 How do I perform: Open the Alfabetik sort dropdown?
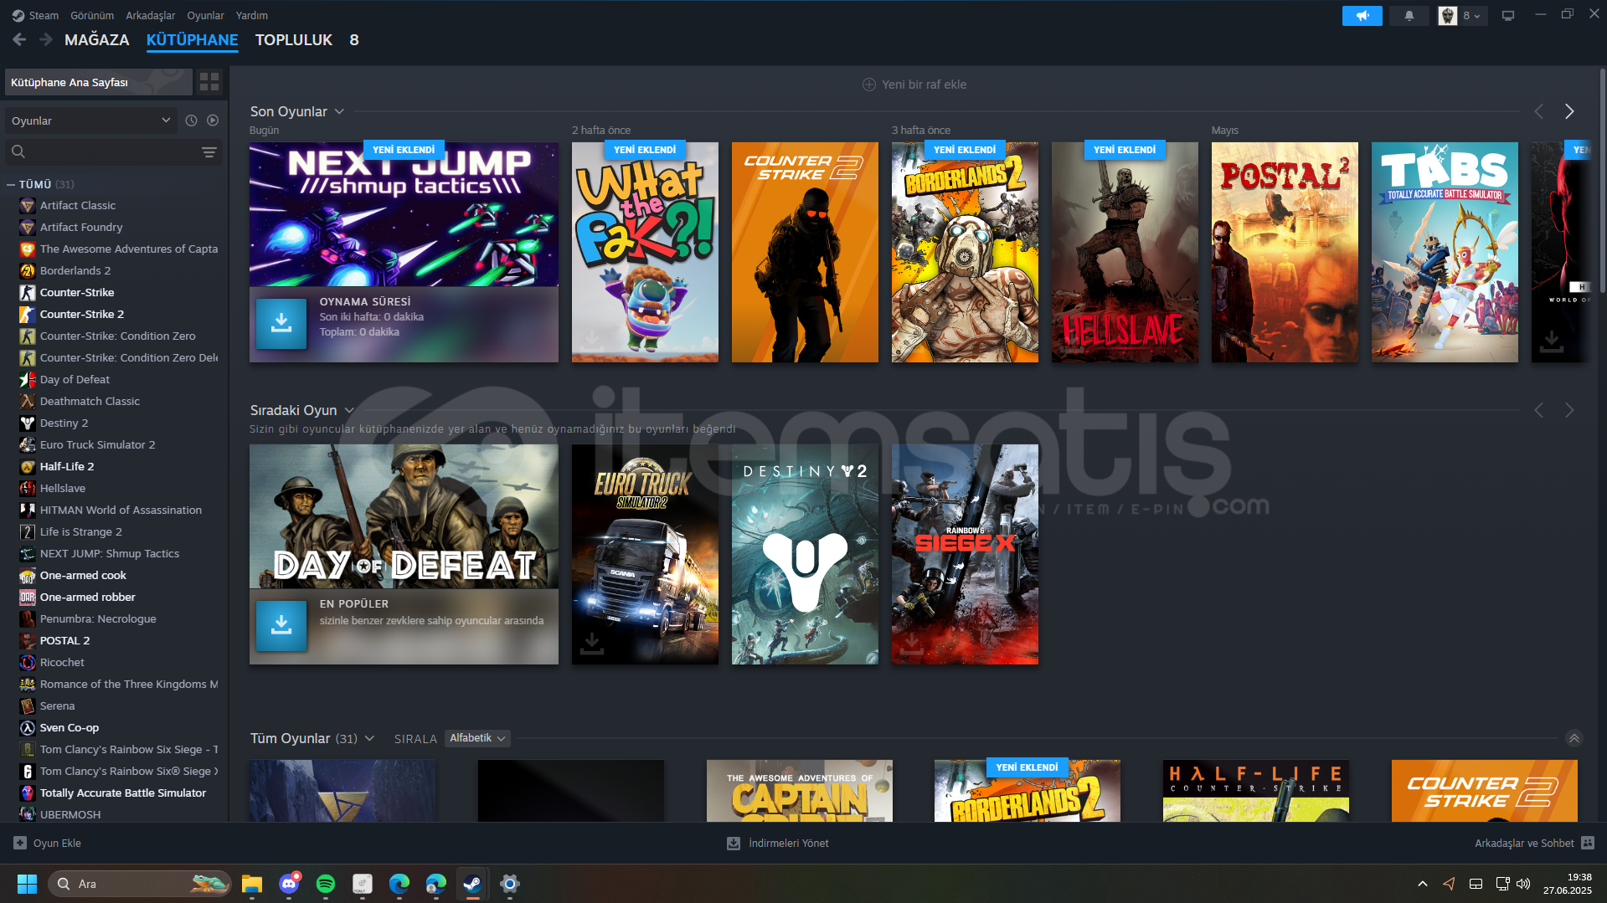(477, 738)
